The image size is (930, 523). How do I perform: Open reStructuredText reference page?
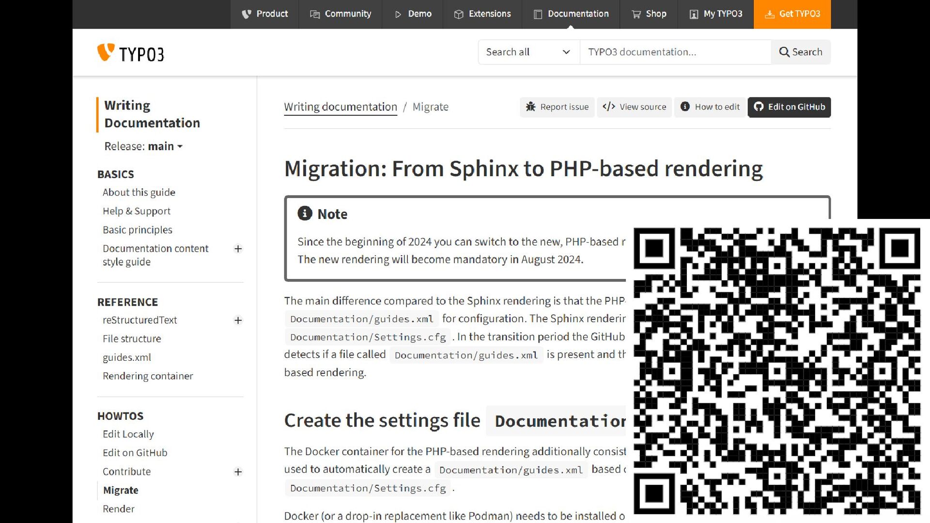point(140,320)
